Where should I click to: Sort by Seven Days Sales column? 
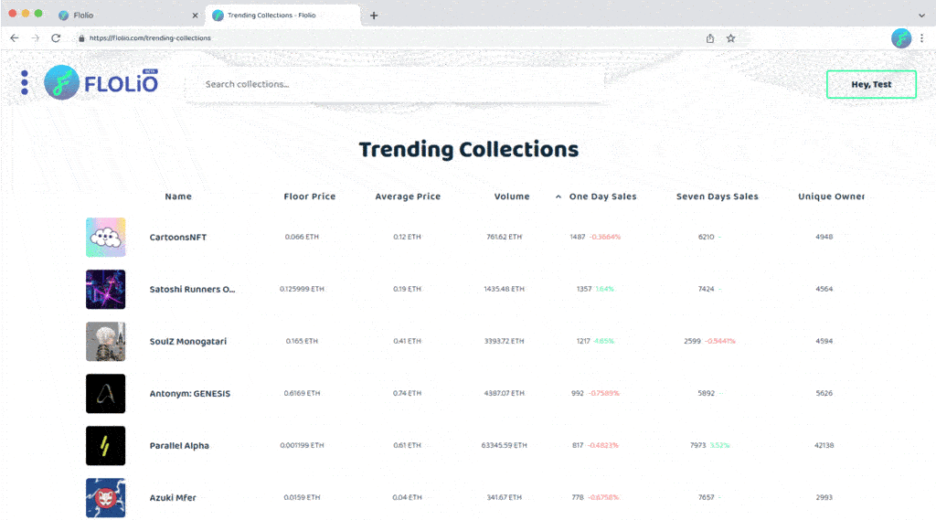(717, 196)
